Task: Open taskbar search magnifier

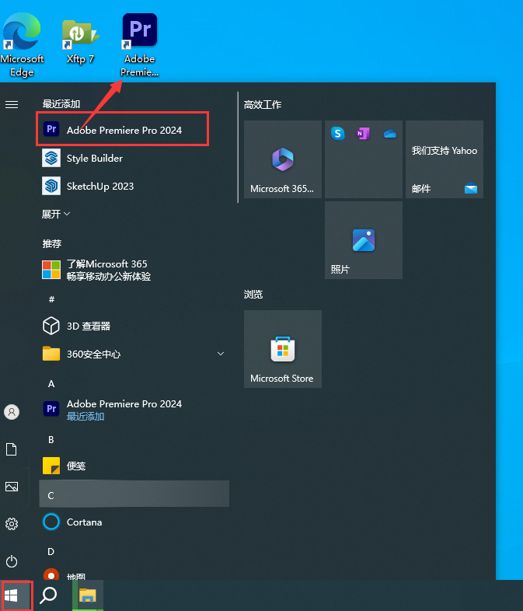Action: 48,595
